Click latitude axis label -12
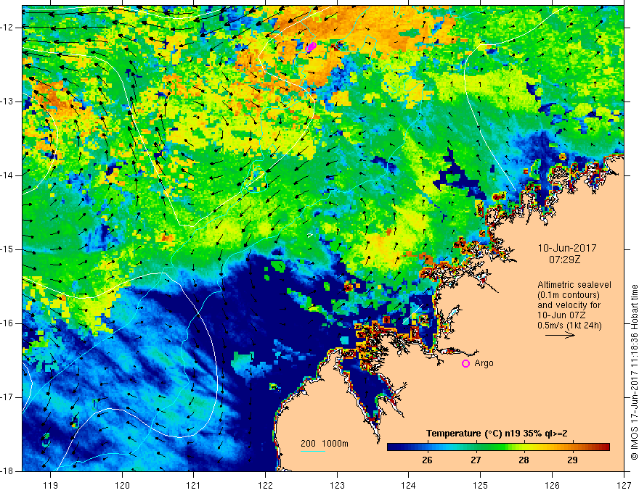This screenshot has width=639, height=493. click(x=7, y=28)
